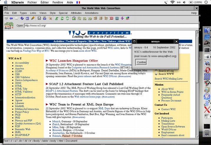The height and width of the screenshot is (145, 211).
Task: Open the Types menu
Action: [x=23, y=13]
